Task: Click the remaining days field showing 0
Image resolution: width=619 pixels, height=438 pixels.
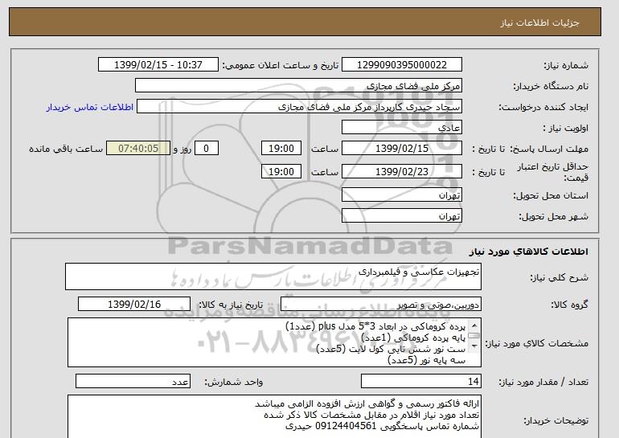Action: (206, 149)
